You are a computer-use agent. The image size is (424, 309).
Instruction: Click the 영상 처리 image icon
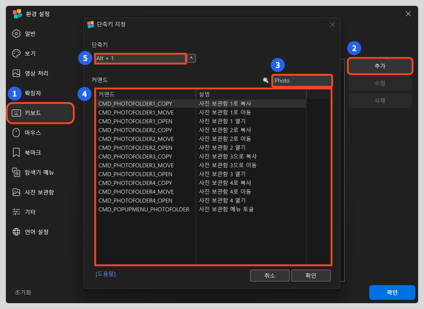pyautogui.click(x=16, y=73)
